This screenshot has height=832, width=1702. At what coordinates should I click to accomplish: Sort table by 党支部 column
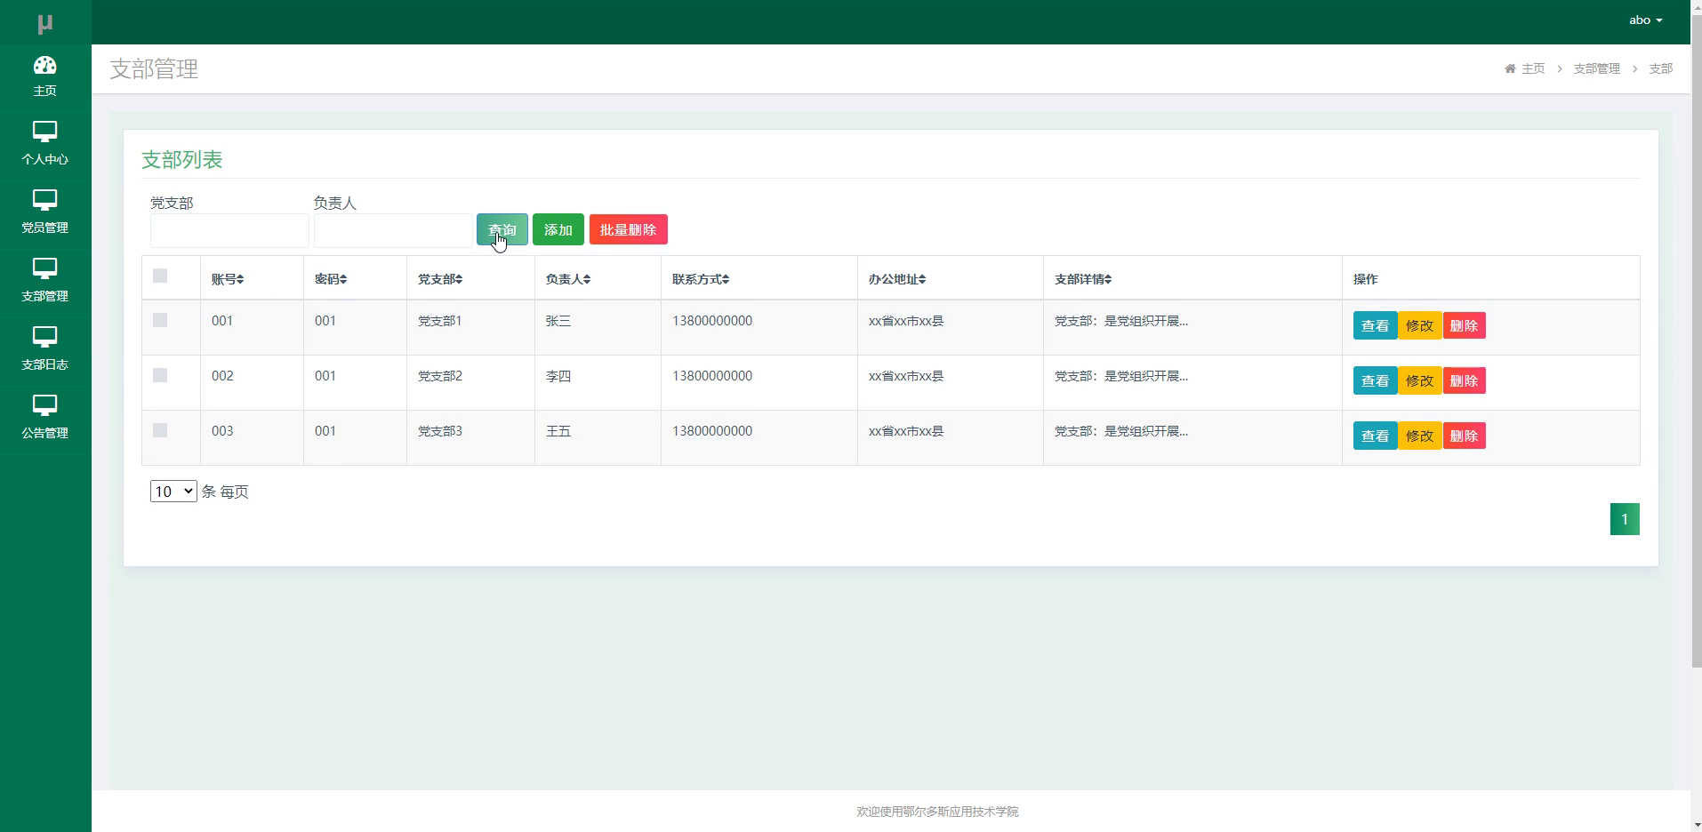[440, 279]
